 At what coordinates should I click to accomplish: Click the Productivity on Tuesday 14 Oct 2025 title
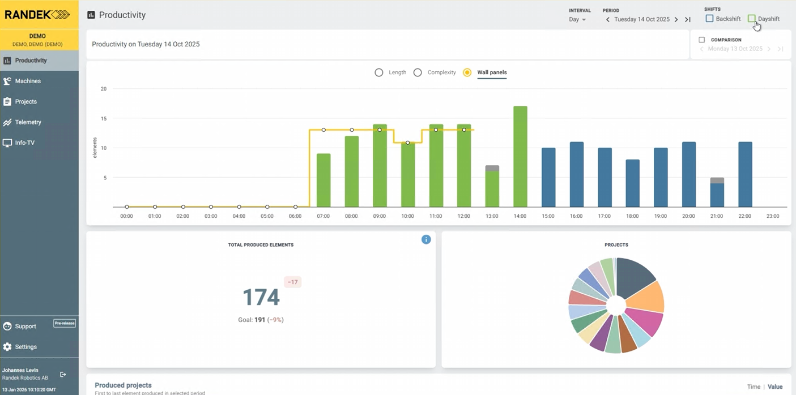(x=146, y=44)
